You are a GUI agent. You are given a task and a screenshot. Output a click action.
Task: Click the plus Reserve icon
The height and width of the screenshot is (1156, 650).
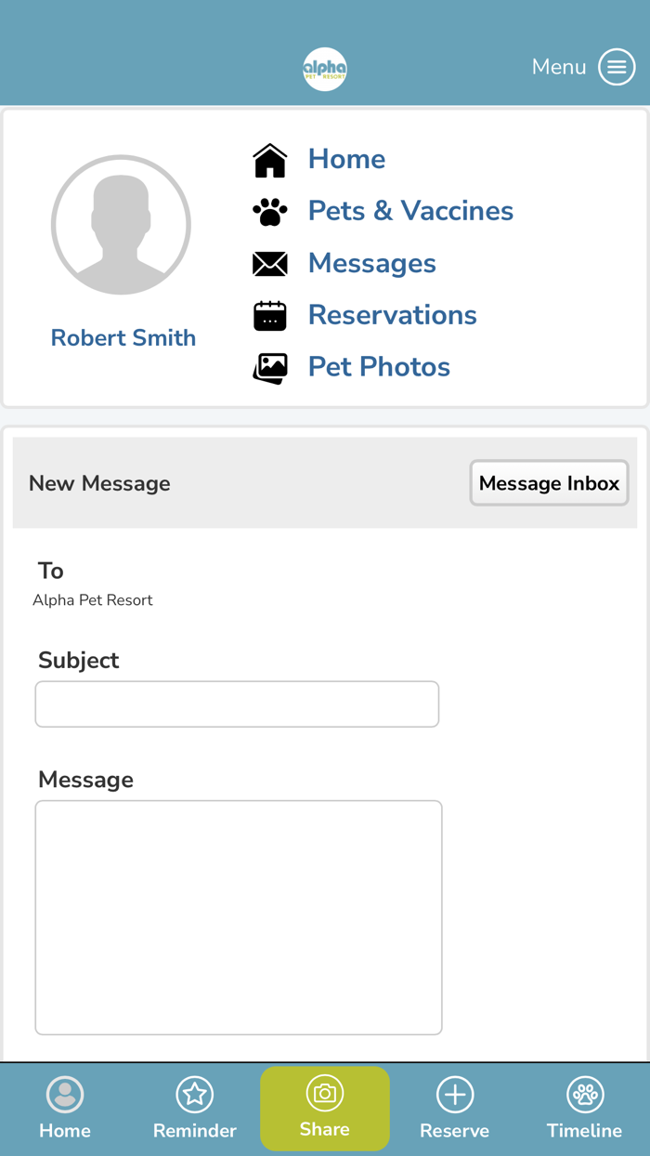click(x=454, y=1095)
